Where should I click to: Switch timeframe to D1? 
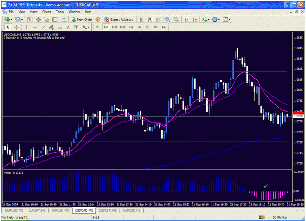coord(147,27)
